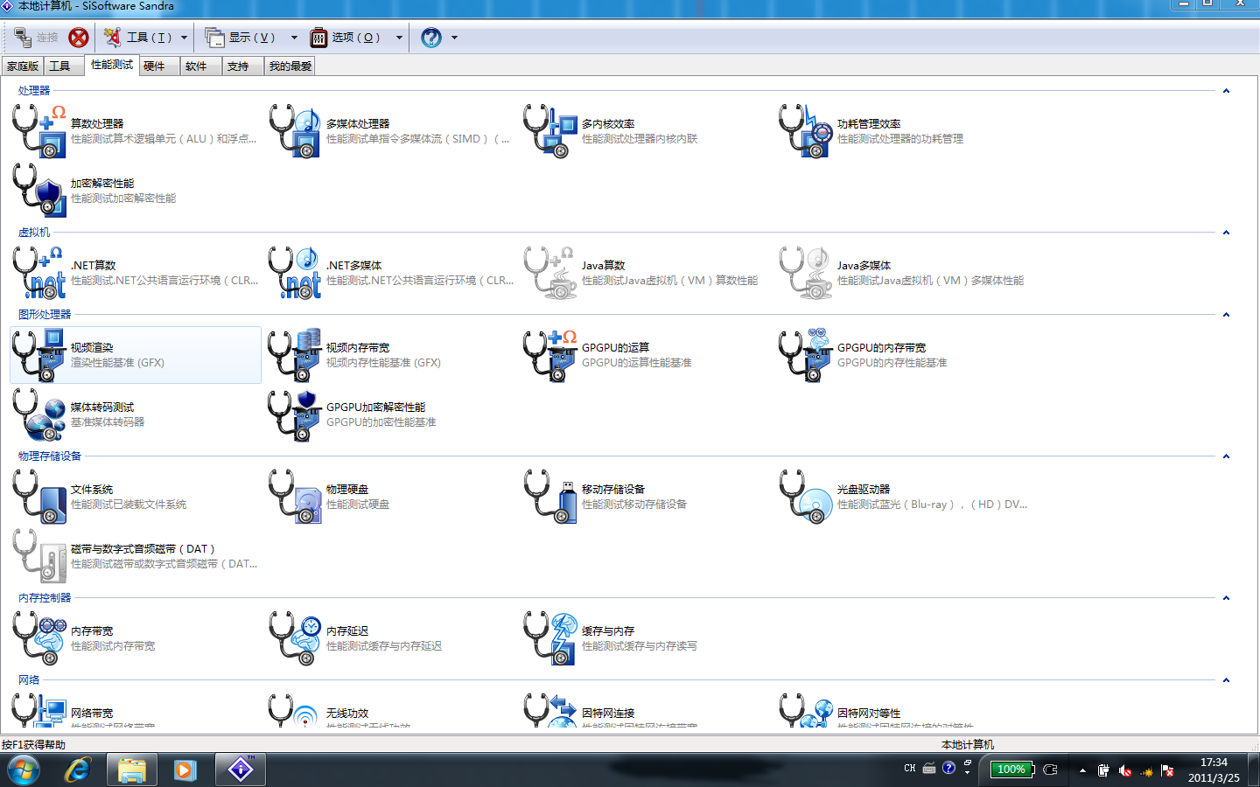Open the 视频内存带宽 benchmark icon
The height and width of the screenshot is (787, 1260).
296,355
